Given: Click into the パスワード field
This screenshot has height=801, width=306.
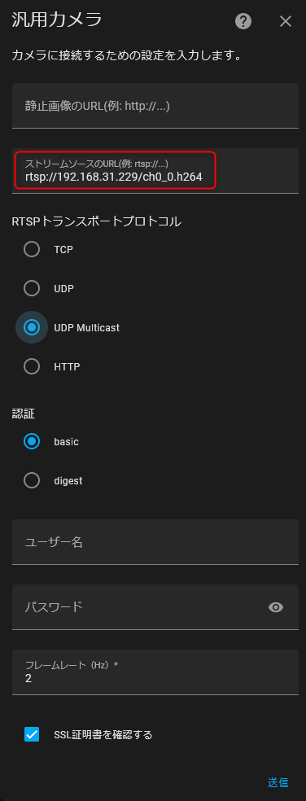Looking at the screenshot, I should pos(138,607).
